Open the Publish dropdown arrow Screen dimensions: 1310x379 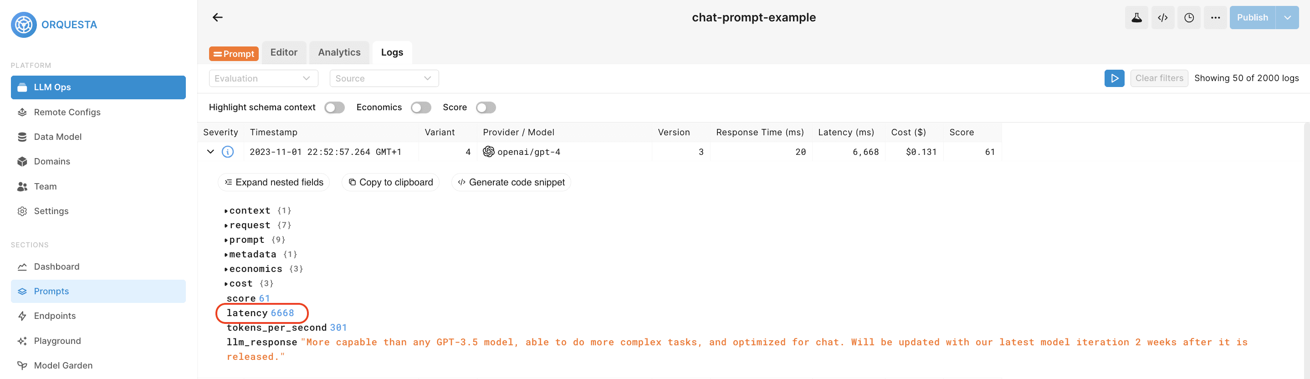1287,18
